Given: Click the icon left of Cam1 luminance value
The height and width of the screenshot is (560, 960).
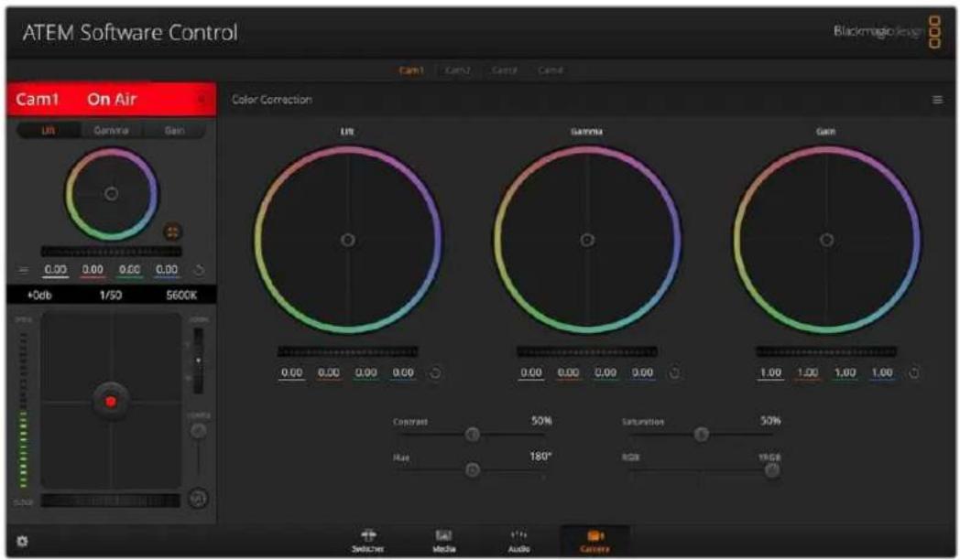Looking at the screenshot, I should 23,270.
